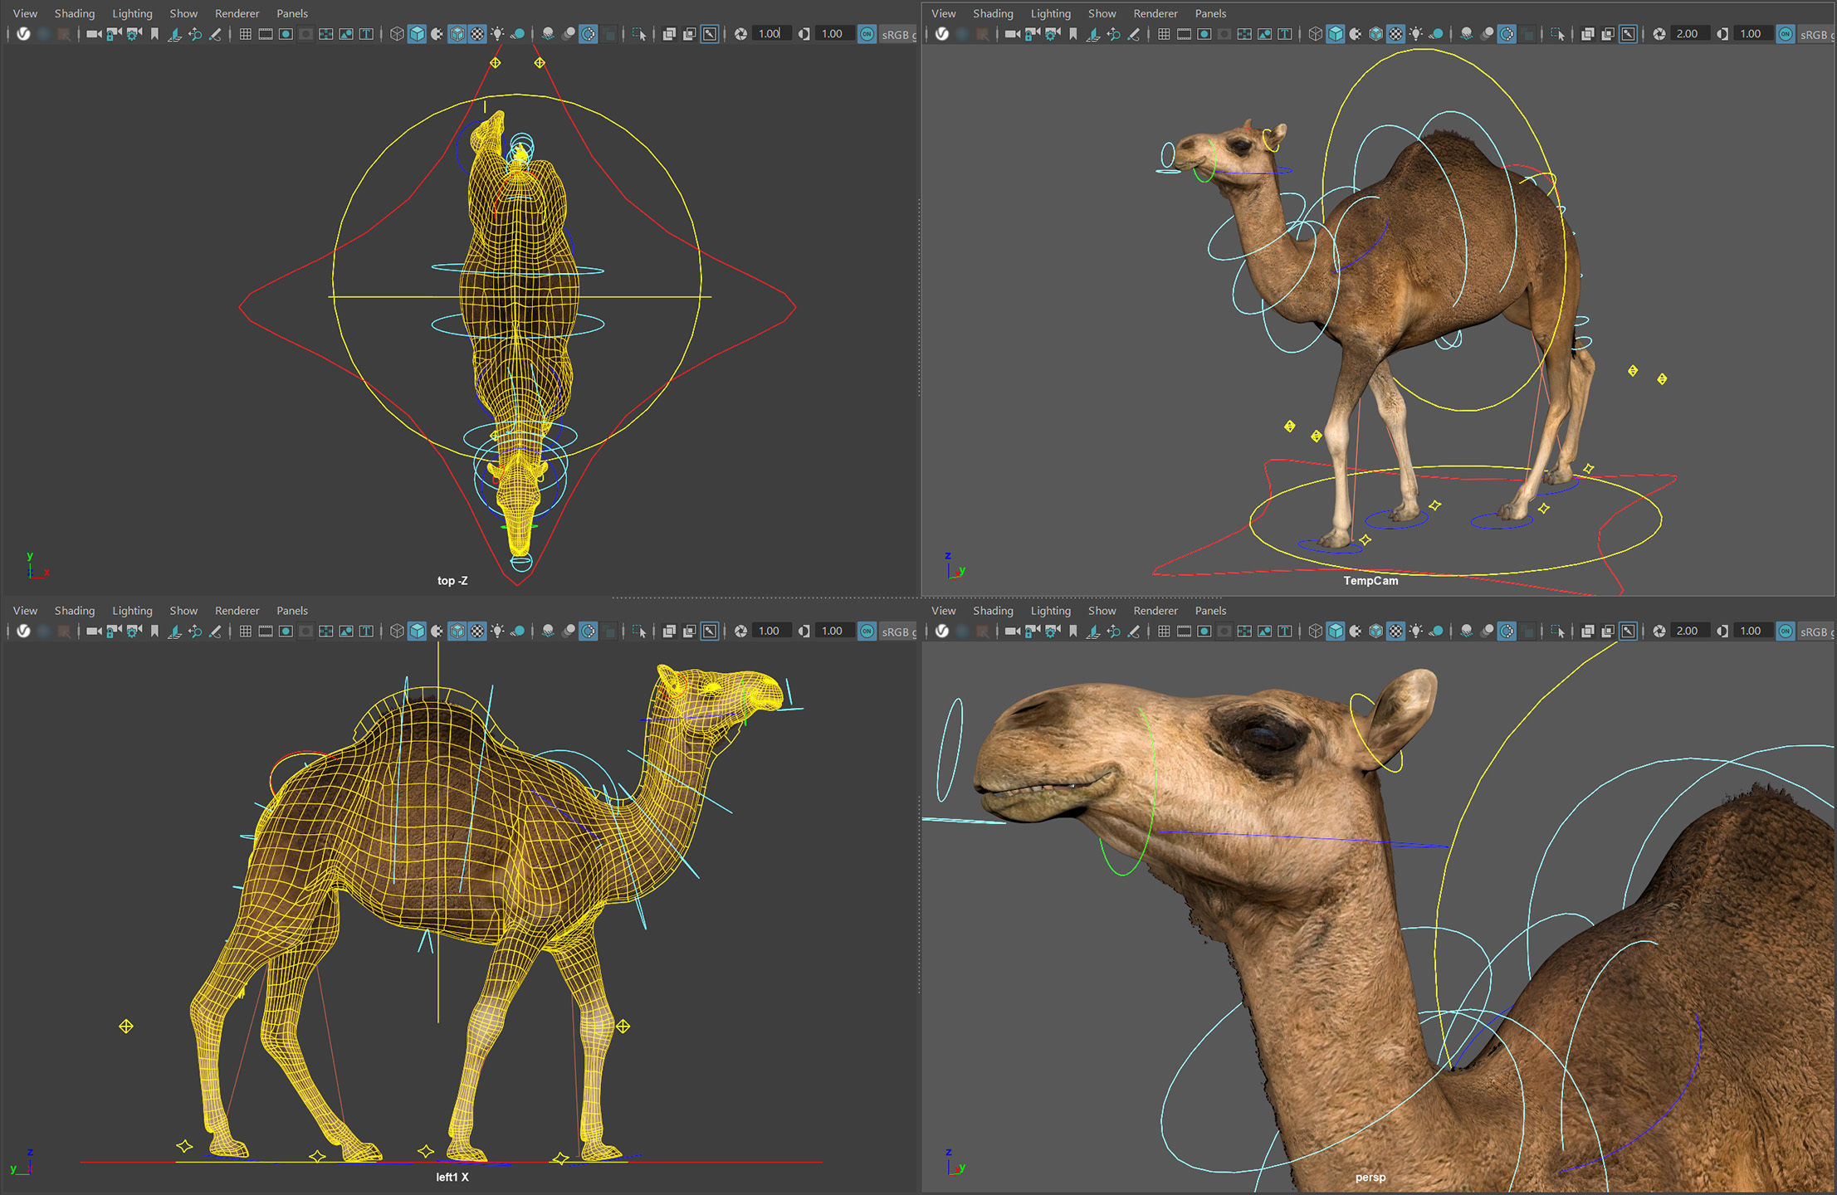Image resolution: width=1837 pixels, height=1195 pixels.
Task: Open Panels menu in left1 X panel
Action: pos(292,610)
